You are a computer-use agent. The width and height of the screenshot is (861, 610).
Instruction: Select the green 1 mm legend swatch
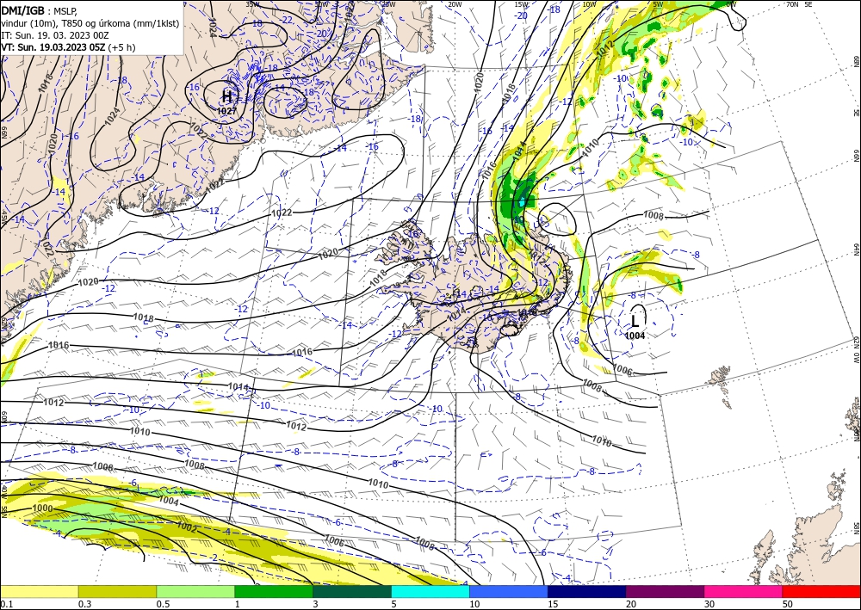pyautogui.click(x=274, y=591)
